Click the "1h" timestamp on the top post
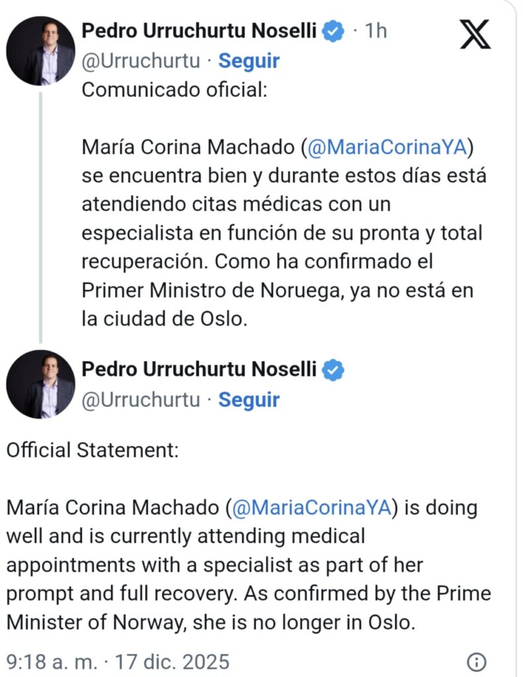Viewport: 523px width, 677px height. [x=375, y=31]
